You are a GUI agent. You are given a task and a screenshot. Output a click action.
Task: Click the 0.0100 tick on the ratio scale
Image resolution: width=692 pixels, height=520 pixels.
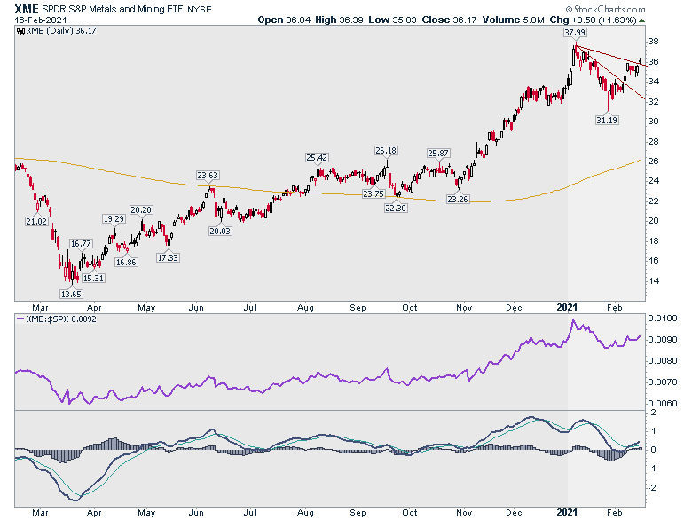662,319
